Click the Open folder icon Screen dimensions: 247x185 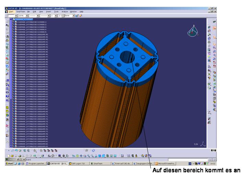12,156
